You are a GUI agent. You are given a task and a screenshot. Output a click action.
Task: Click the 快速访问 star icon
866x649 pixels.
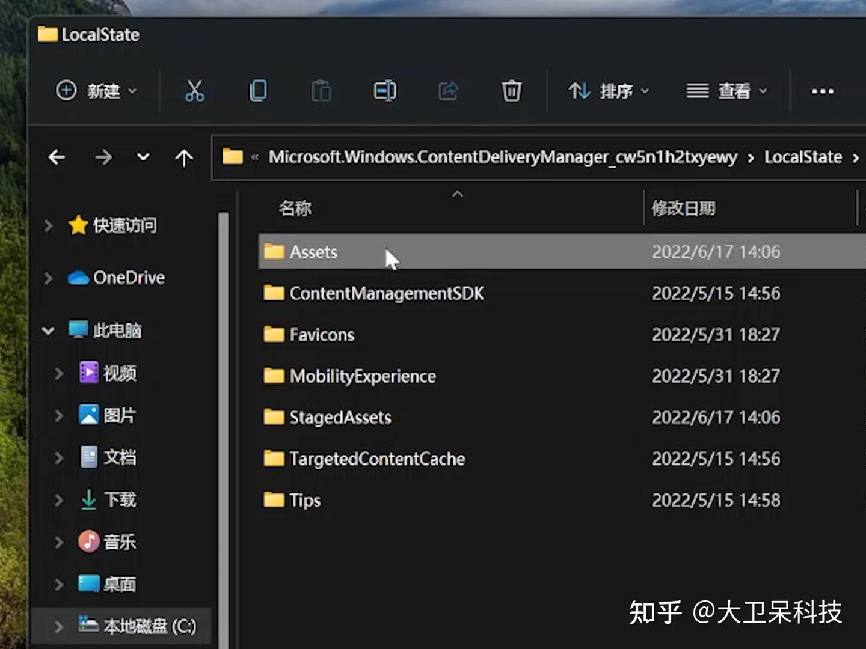pos(78,225)
